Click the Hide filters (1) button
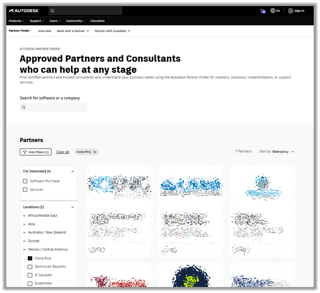Viewport: 320px width, 293px height. (x=36, y=152)
